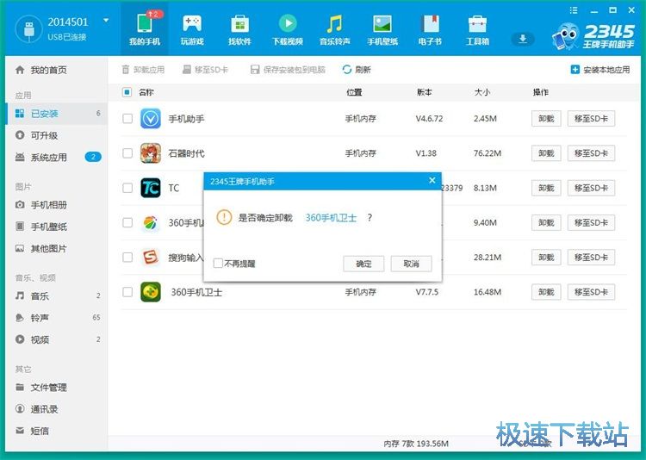Select 已安装 in the sidebar
The height and width of the screenshot is (460, 646).
(x=45, y=113)
